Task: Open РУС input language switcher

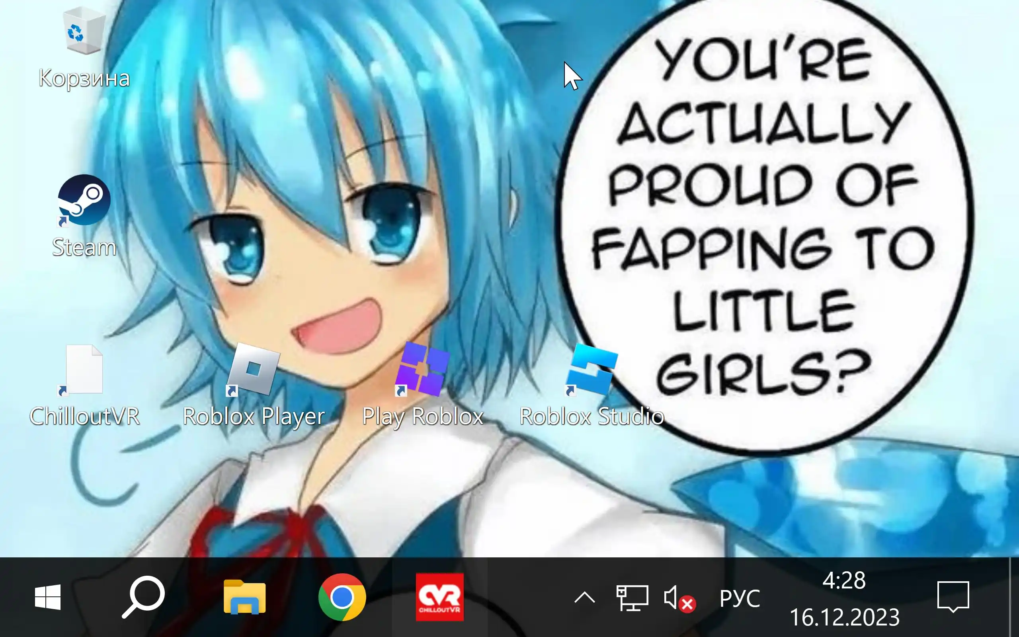Action: point(740,598)
